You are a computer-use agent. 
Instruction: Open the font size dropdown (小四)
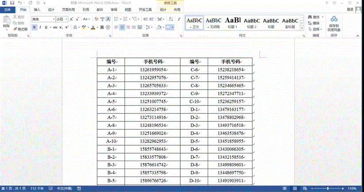(x=61, y=19)
